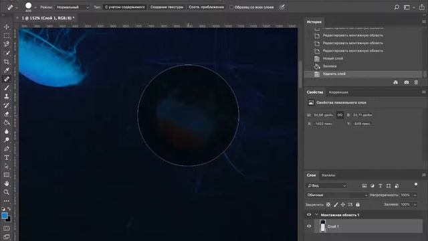This screenshot has width=428, height=241.
Task: Open the layer filter 'Вид' dropdown
Action: pyautogui.click(x=326, y=185)
